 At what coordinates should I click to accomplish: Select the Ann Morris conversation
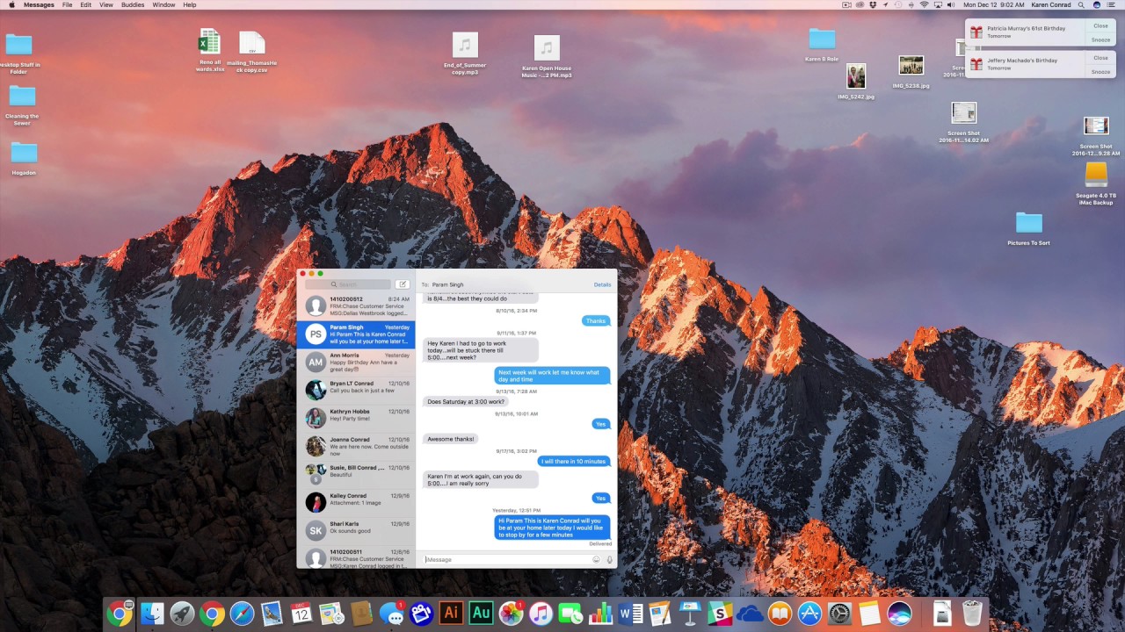[356, 362]
